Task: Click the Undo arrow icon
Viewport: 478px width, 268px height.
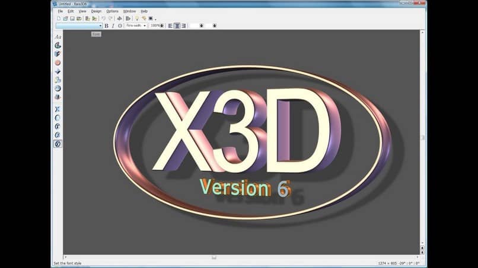Action: (104, 18)
